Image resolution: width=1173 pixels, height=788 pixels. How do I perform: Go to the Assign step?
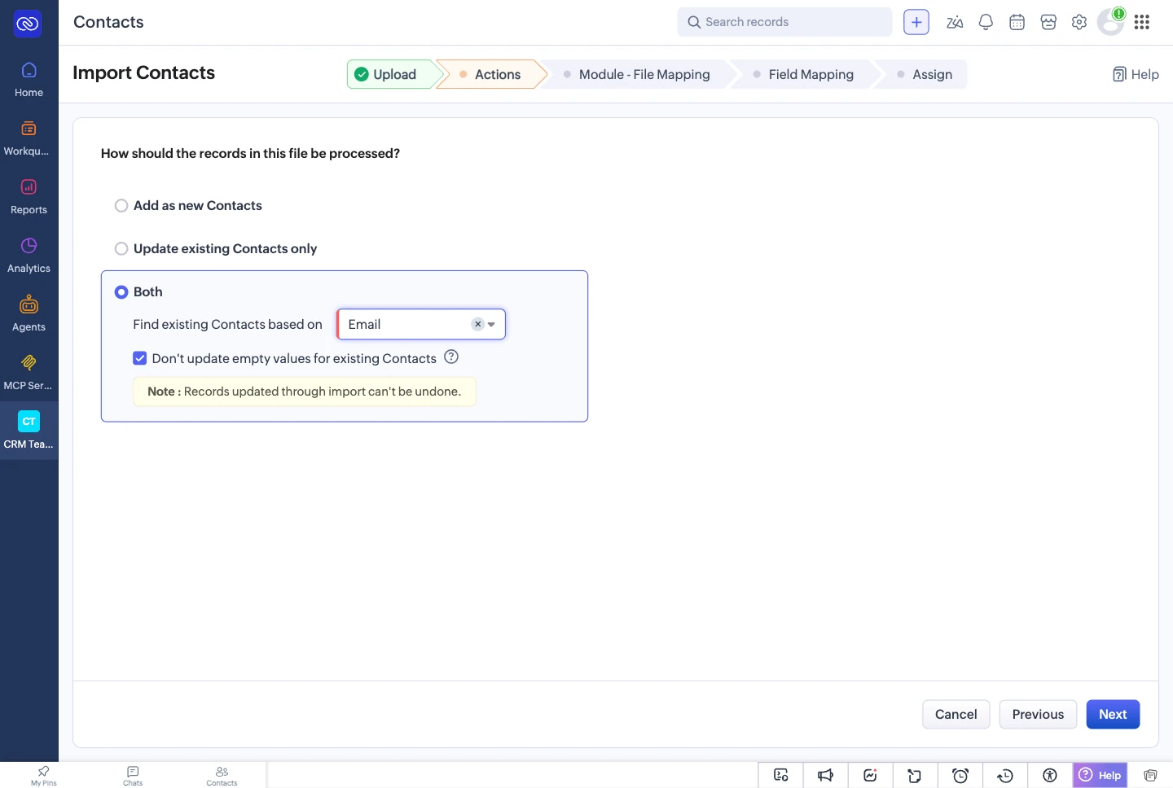tap(924, 74)
